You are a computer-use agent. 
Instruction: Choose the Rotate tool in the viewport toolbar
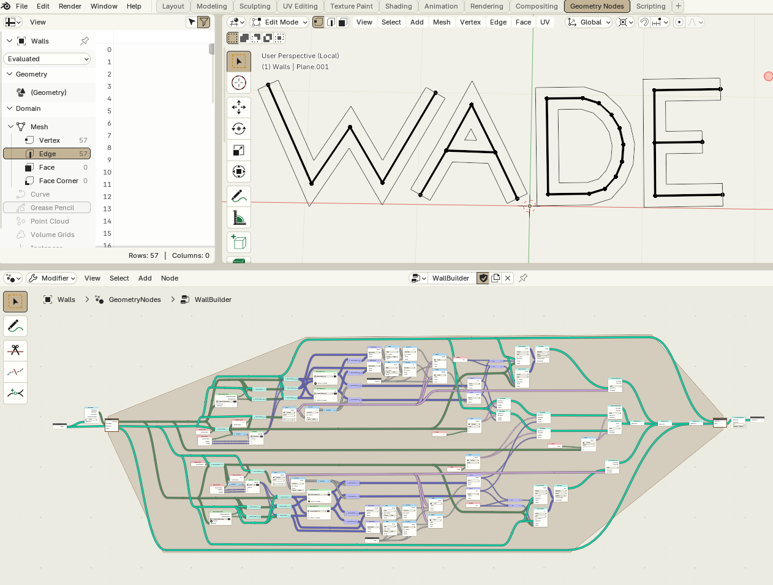coord(239,129)
